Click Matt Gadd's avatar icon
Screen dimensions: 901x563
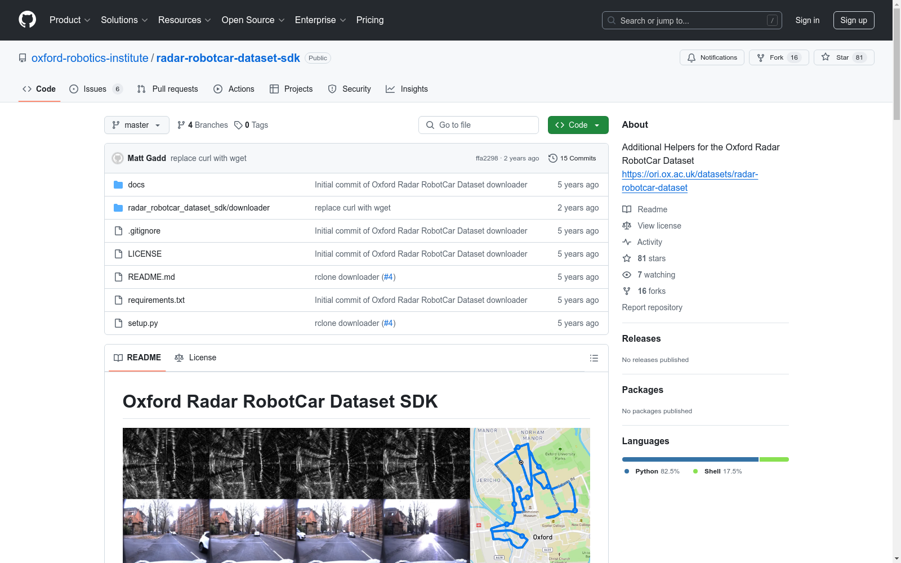[x=118, y=158]
